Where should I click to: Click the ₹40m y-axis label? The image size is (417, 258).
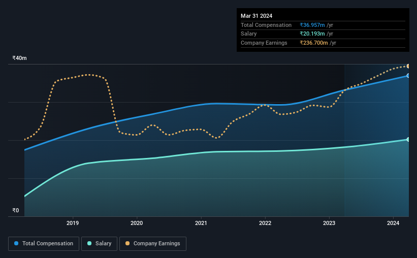coord(19,58)
